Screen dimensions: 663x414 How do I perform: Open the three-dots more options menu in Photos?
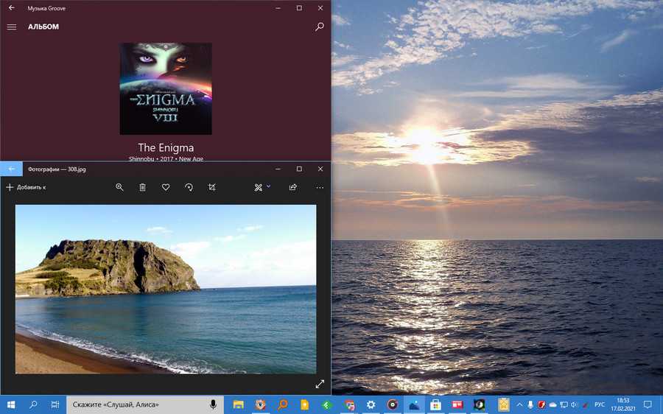pyautogui.click(x=320, y=188)
